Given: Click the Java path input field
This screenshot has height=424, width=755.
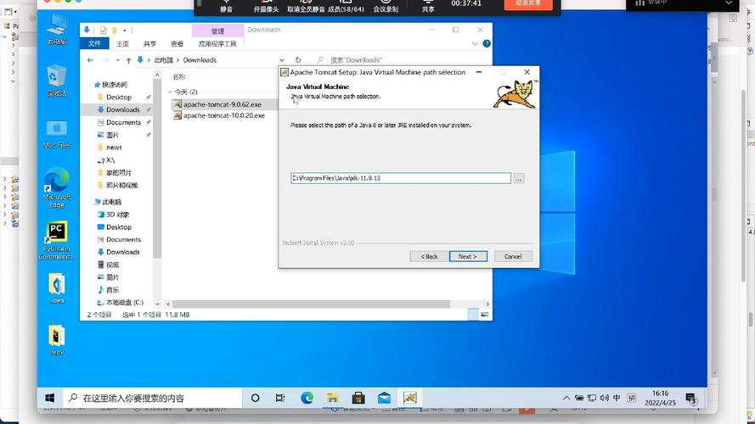Looking at the screenshot, I should [400, 178].
